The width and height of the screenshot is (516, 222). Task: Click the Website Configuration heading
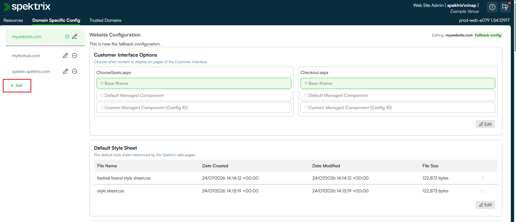115,35
